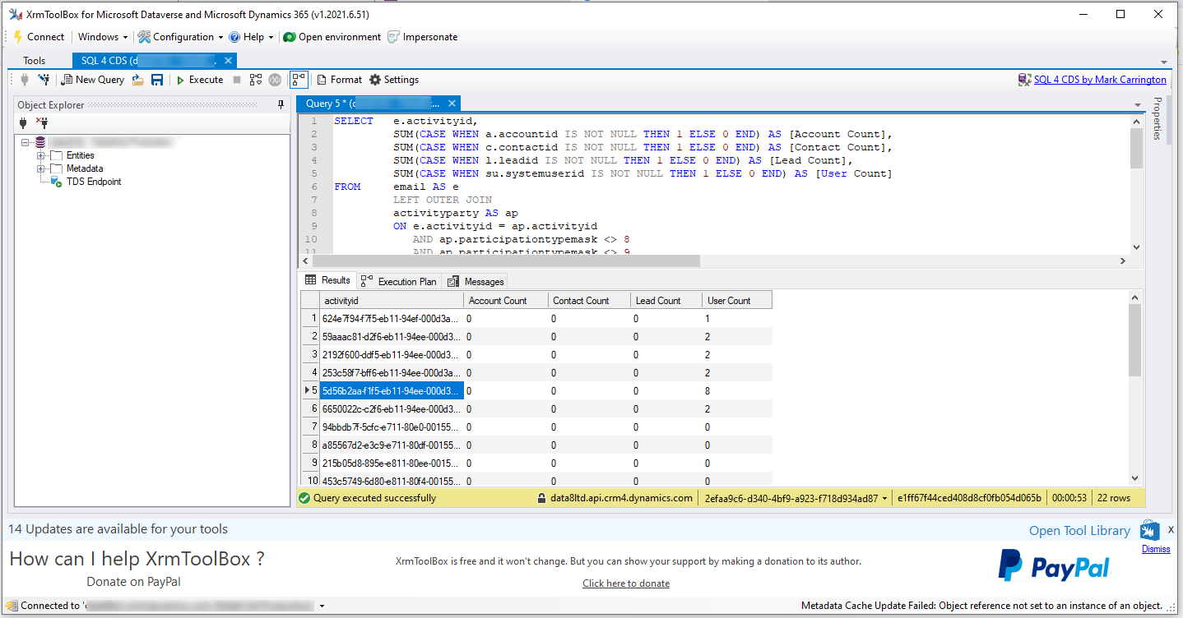Click Object Explorer connect plug icon

click(x=24, y=122)
